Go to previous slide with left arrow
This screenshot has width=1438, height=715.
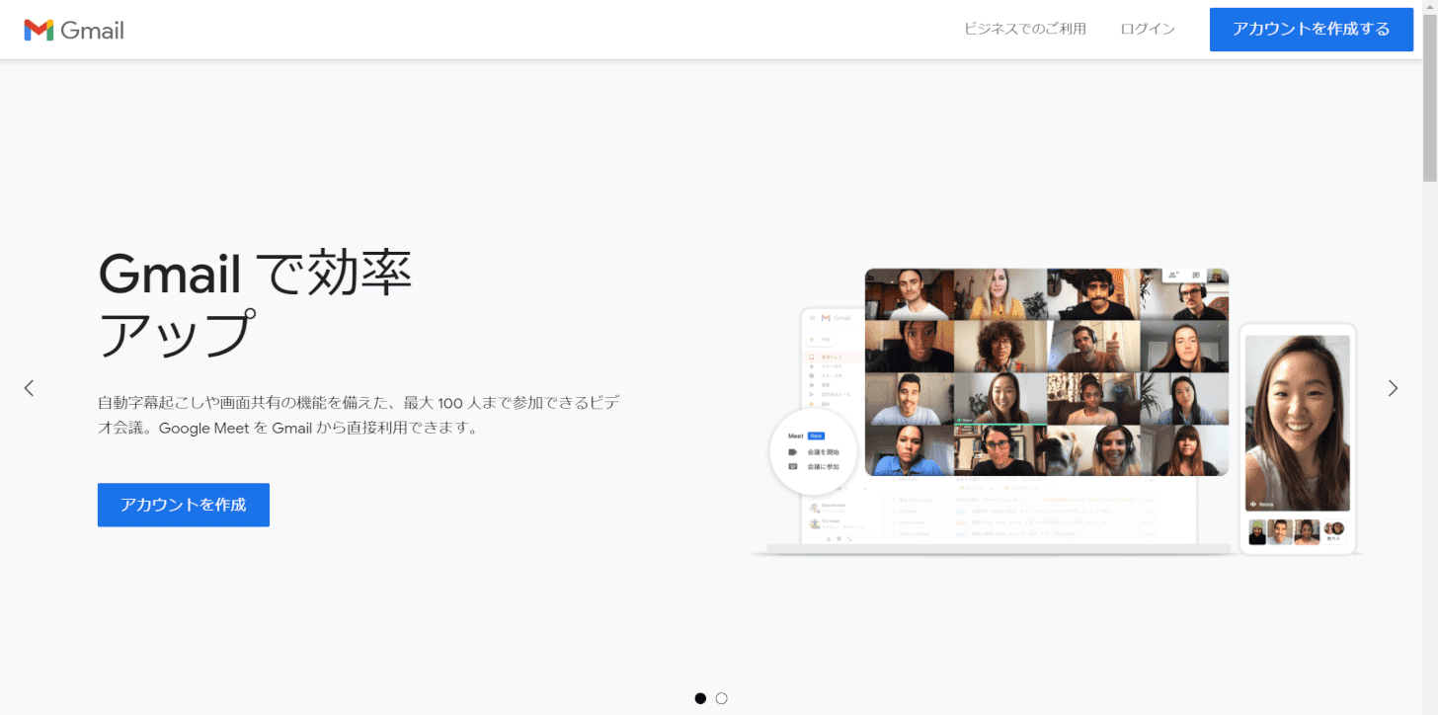click(29, 388)
